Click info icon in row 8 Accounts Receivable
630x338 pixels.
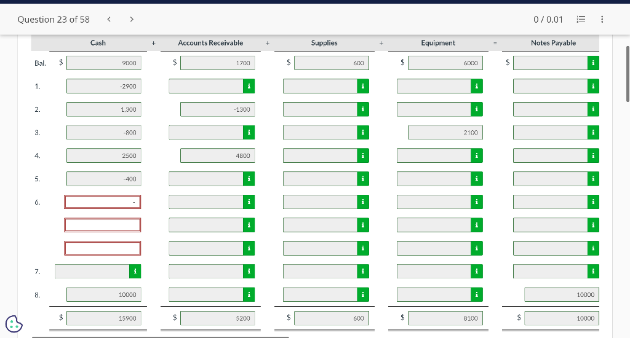point(249,294)
